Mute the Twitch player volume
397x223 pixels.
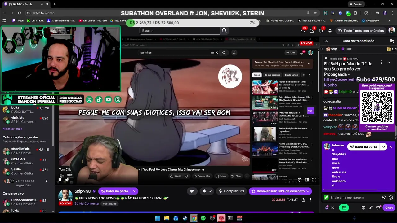pos(67,180)
